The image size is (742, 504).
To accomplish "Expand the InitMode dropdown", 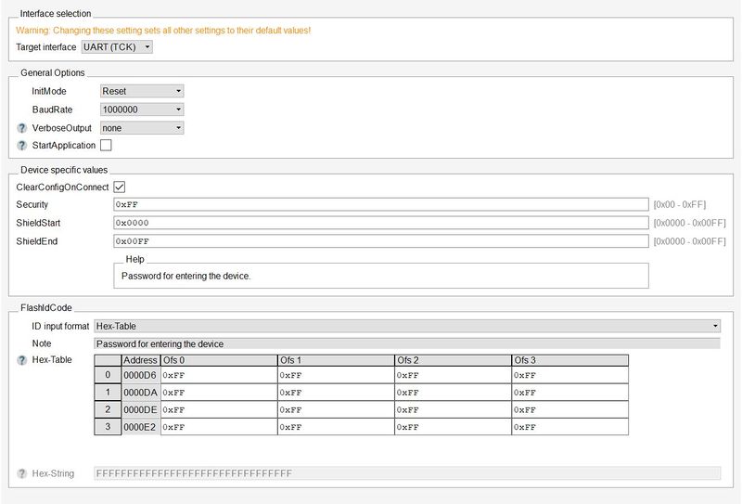I will [141, 91].
